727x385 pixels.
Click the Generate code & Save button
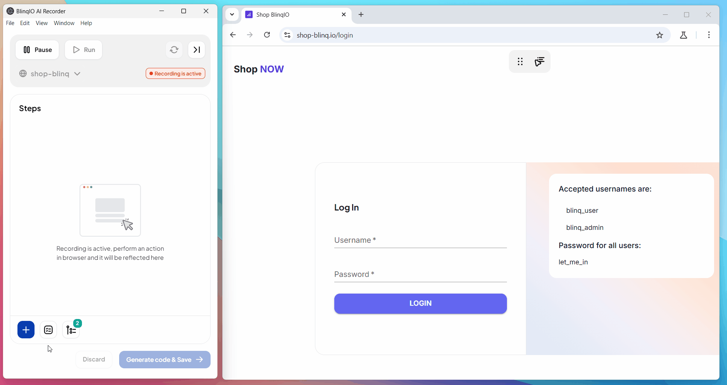[164, 360]
